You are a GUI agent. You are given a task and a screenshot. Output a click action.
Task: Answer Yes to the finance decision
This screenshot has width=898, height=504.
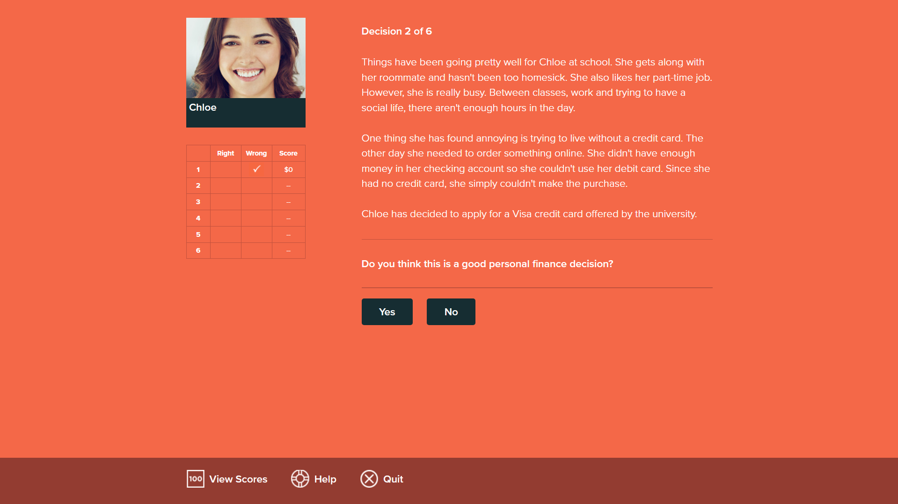387,312
